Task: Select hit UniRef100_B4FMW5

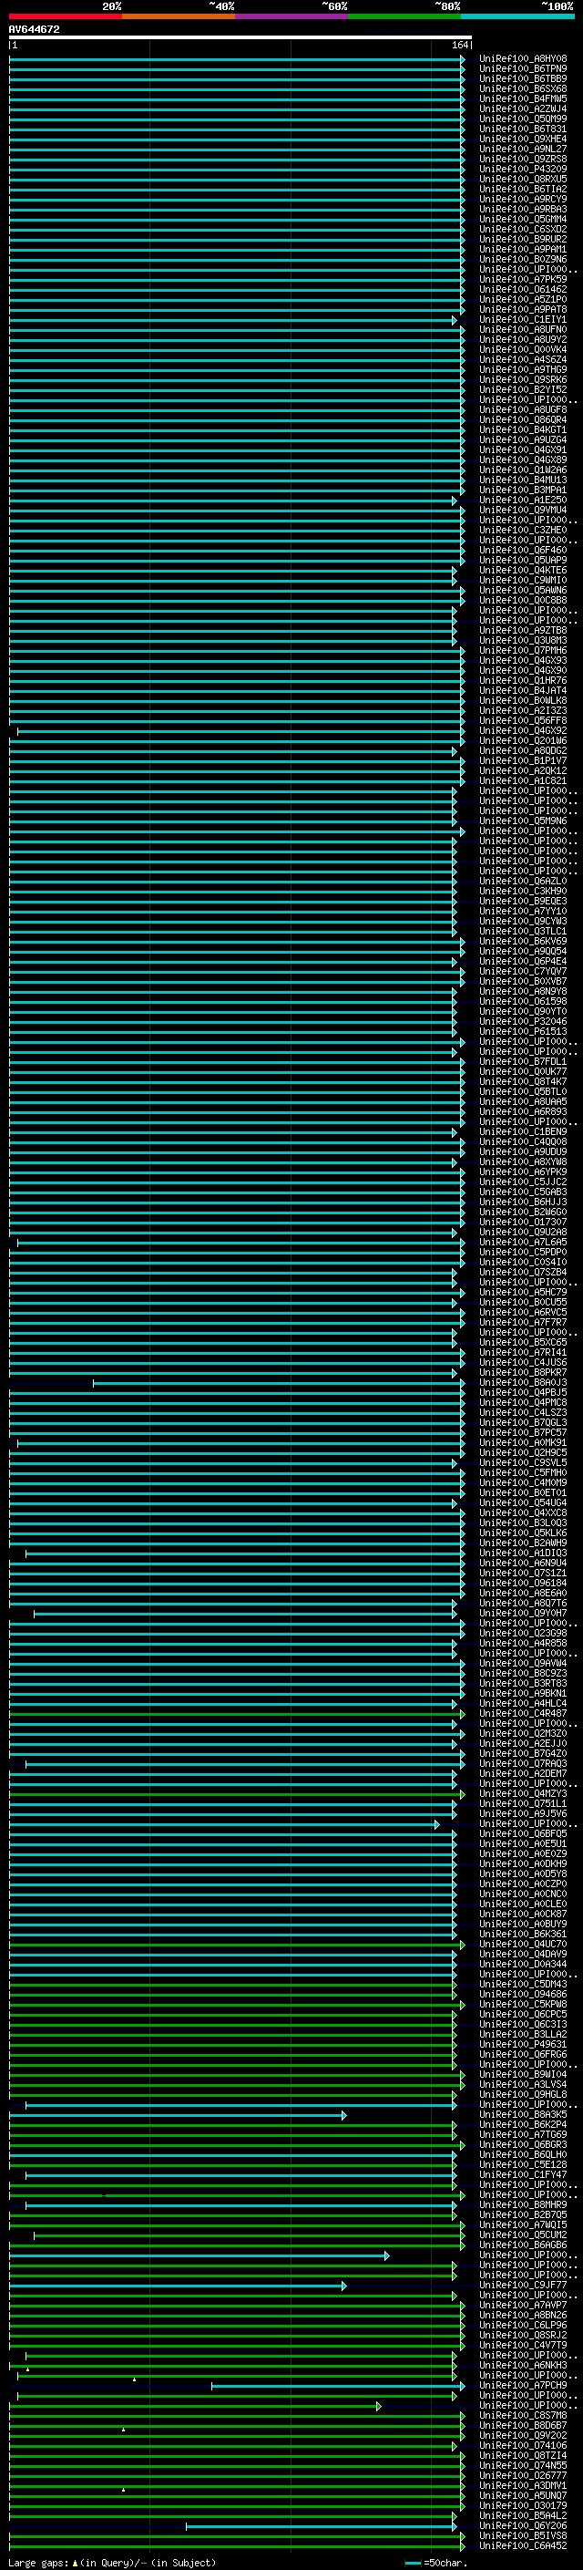Action: 522,98
